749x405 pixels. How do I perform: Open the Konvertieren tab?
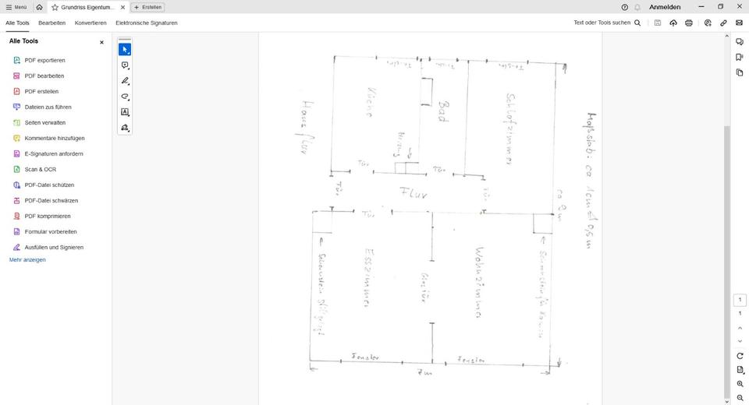coord(91,23)
